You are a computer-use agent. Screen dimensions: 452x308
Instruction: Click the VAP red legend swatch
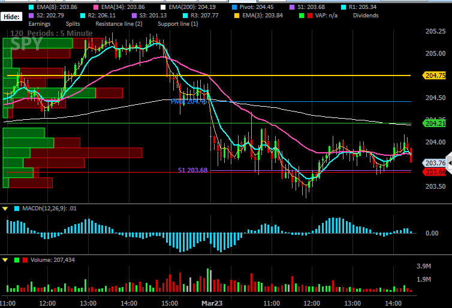310,16
